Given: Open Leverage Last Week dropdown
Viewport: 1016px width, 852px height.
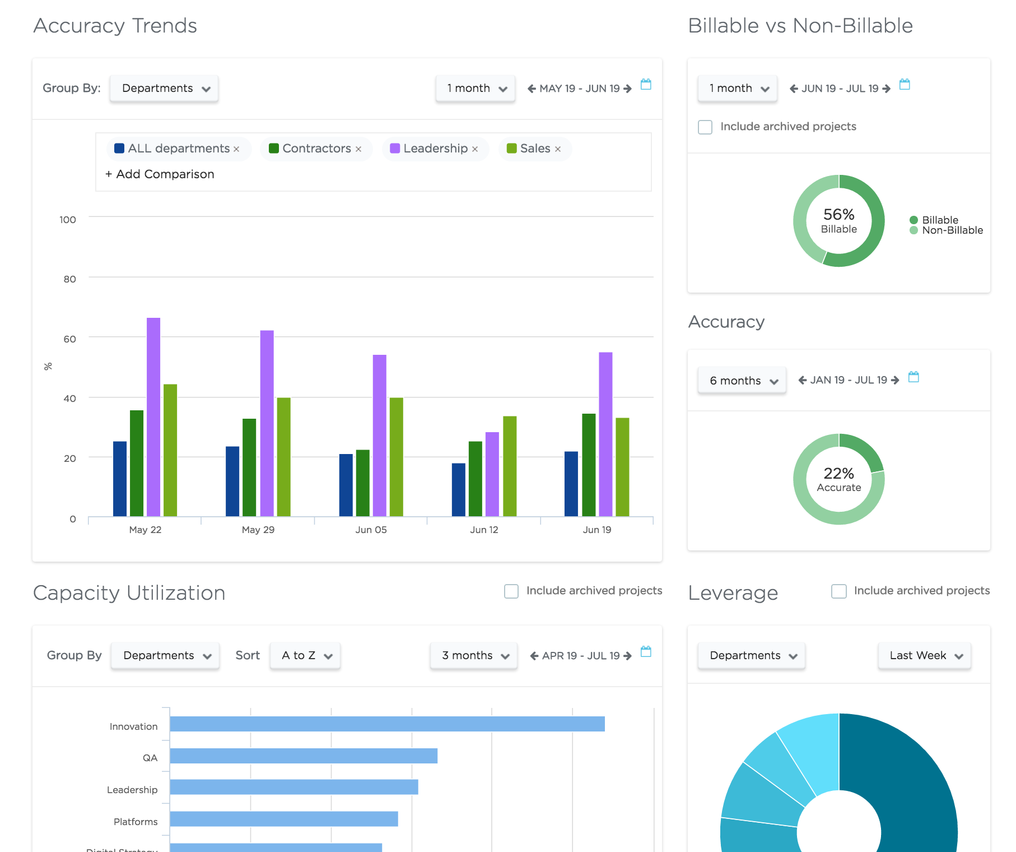Looking at the screenshot, I should click(925, 656).
